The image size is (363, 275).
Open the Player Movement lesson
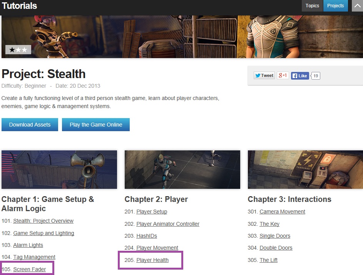[157, 248]
